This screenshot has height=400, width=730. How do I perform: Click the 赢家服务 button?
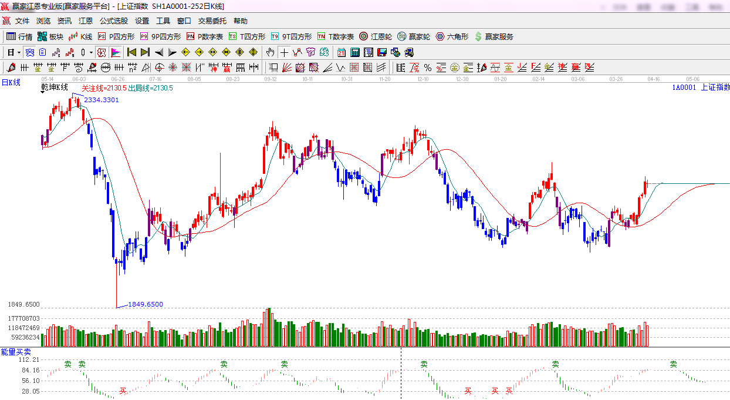coord(494,36)
